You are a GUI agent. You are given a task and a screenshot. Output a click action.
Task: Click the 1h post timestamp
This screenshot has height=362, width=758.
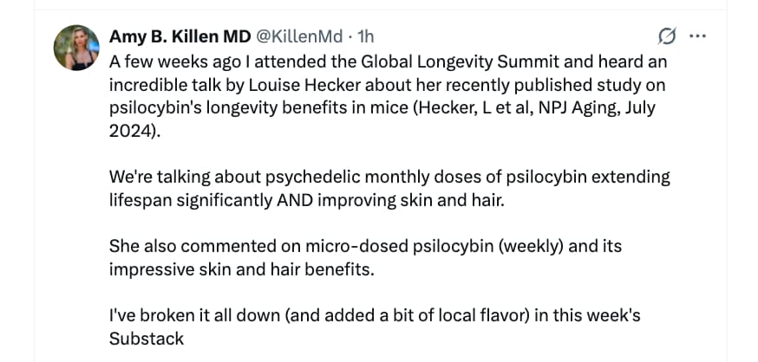pyautogui.click(x=366, y=36)
